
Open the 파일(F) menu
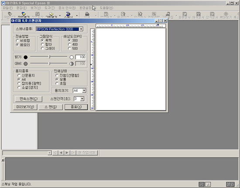point(8,8)
